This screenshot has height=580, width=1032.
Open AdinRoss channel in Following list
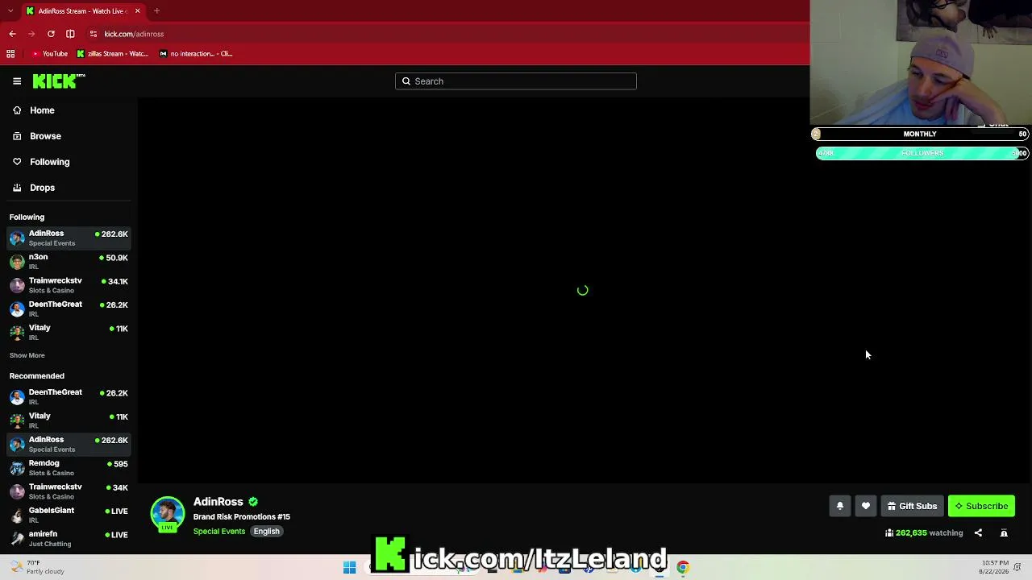click(69, 238)
